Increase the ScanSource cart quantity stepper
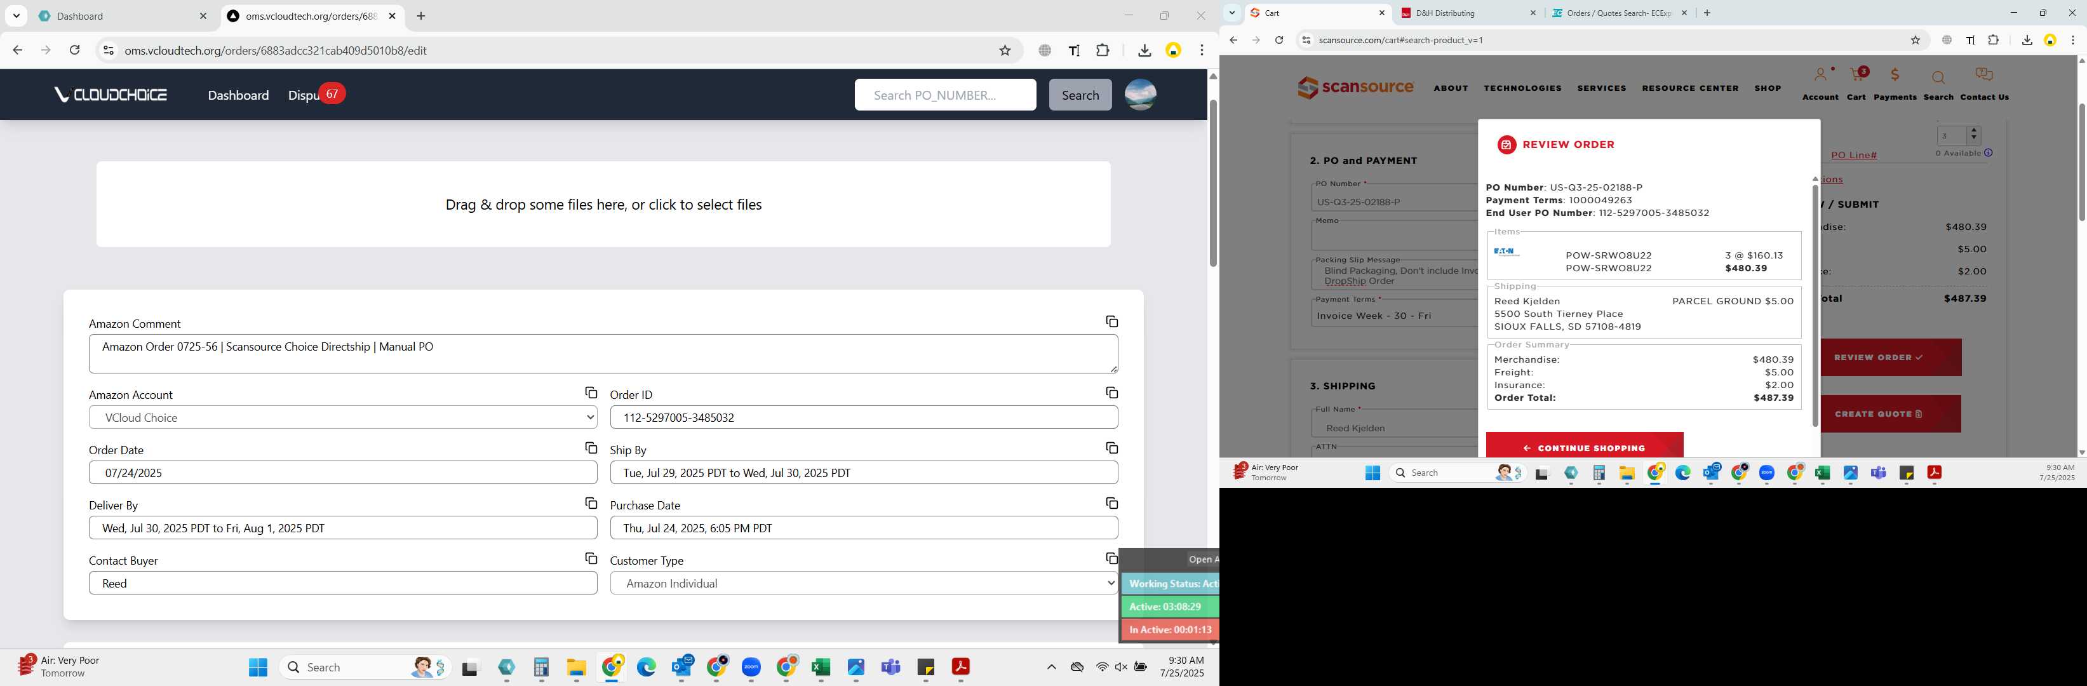The width and height of the screenshot is (2087, 686). [x=1973, y=130]
